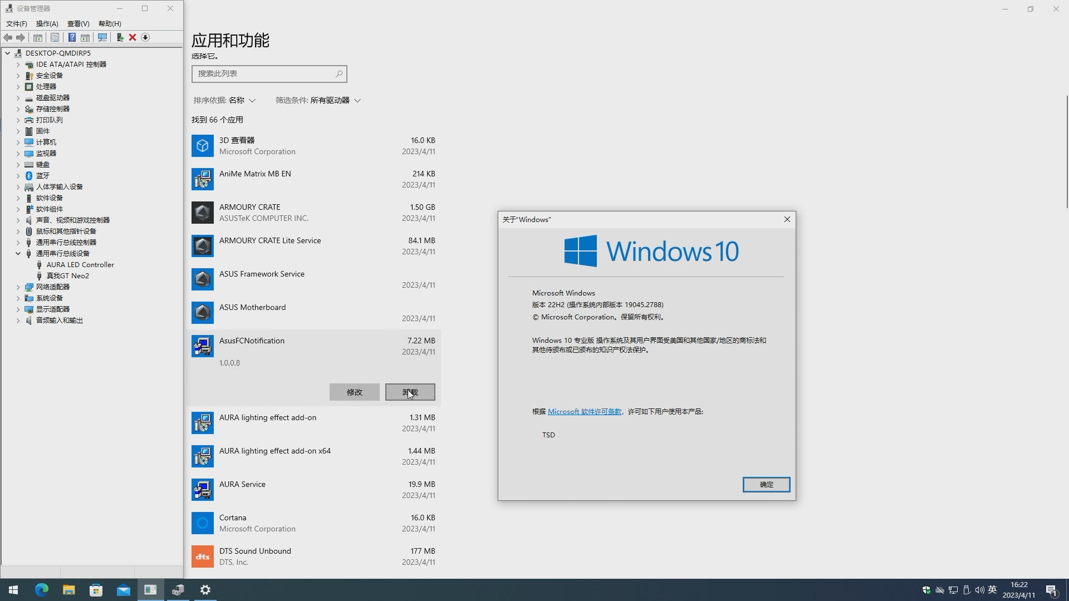
Task: Open the 帮助(H) menu
Action: pos(110,23)
